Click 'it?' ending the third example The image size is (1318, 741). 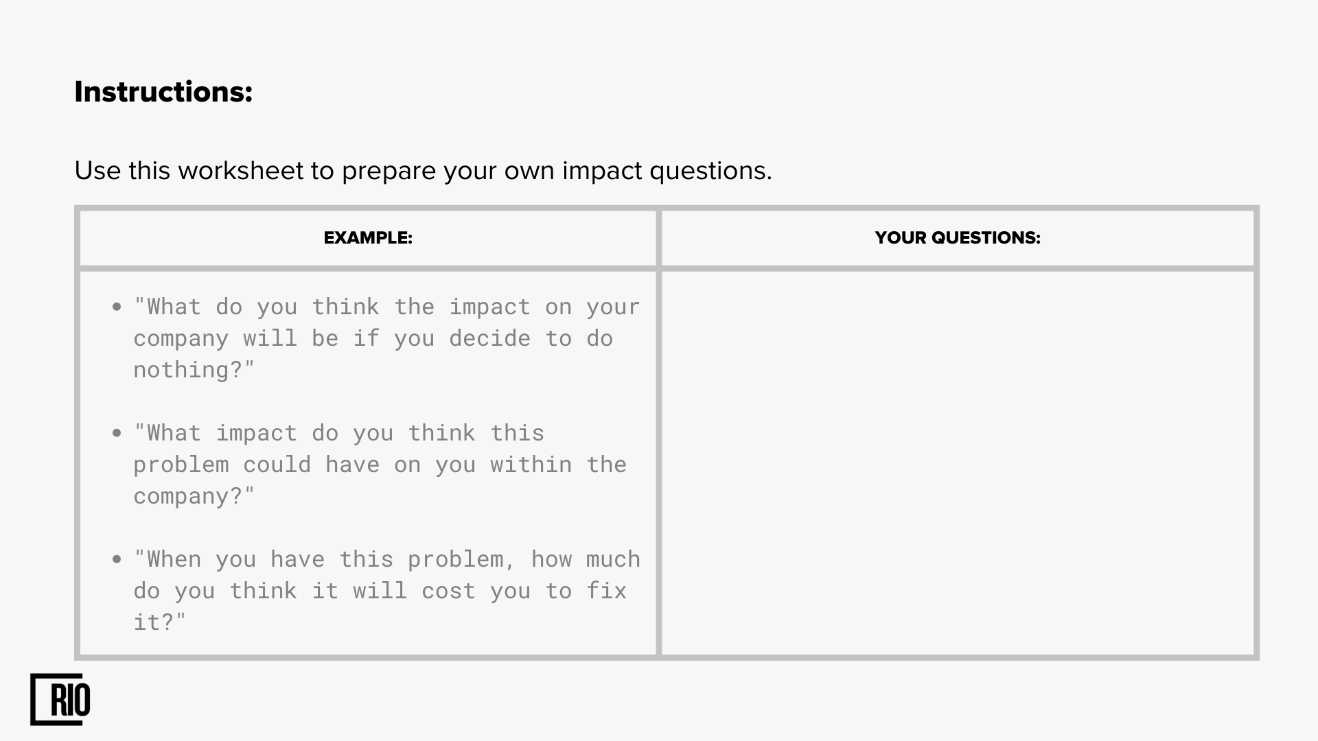160,622
